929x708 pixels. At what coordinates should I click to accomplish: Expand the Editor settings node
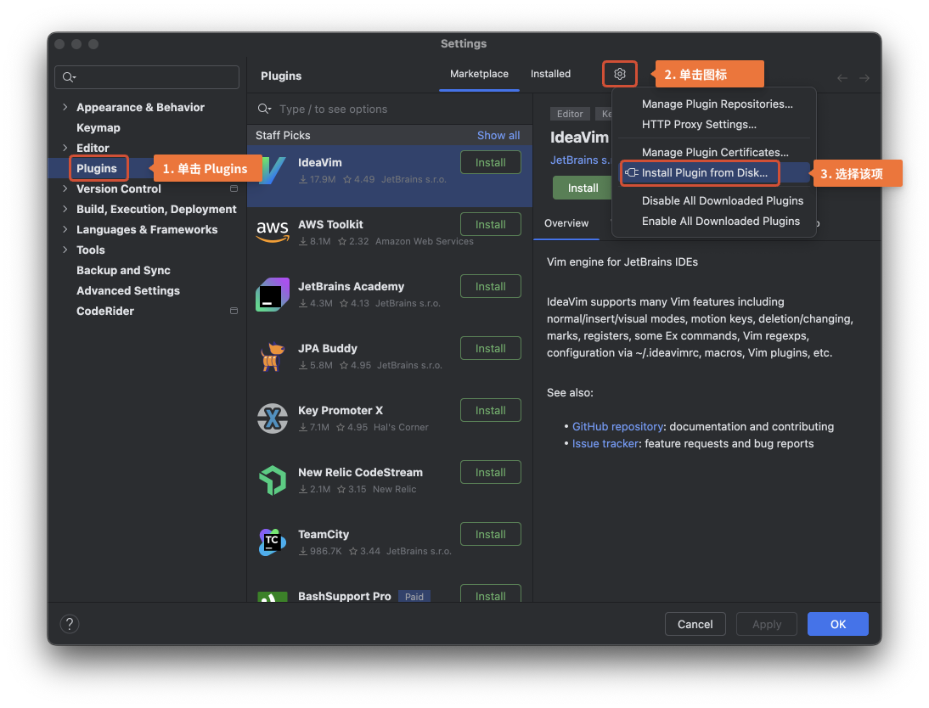(65, 148)
